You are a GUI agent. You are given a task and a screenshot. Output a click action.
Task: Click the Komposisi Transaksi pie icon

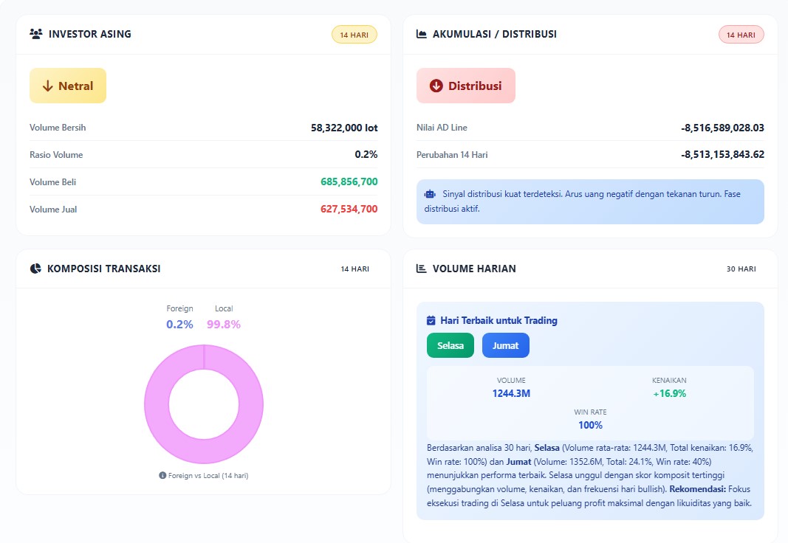tap(35, 269)
